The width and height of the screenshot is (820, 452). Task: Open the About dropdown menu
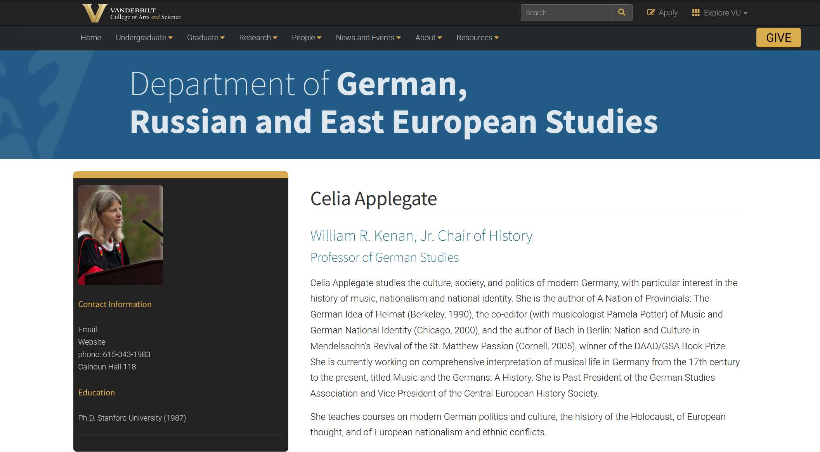click(x=428, y=38)
